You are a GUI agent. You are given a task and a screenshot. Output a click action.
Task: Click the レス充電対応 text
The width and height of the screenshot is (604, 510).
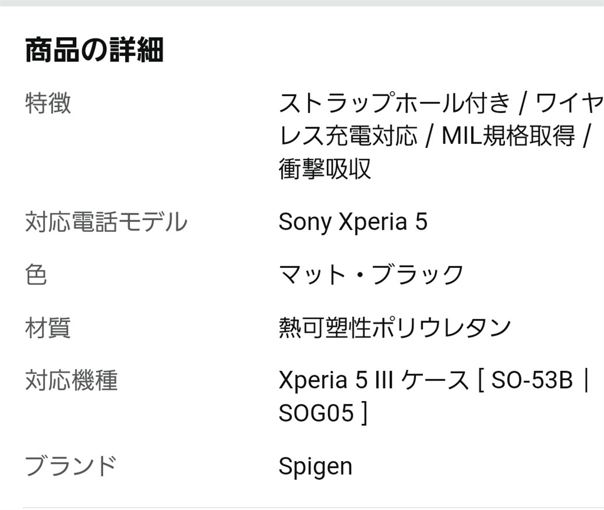coord(347,136)
